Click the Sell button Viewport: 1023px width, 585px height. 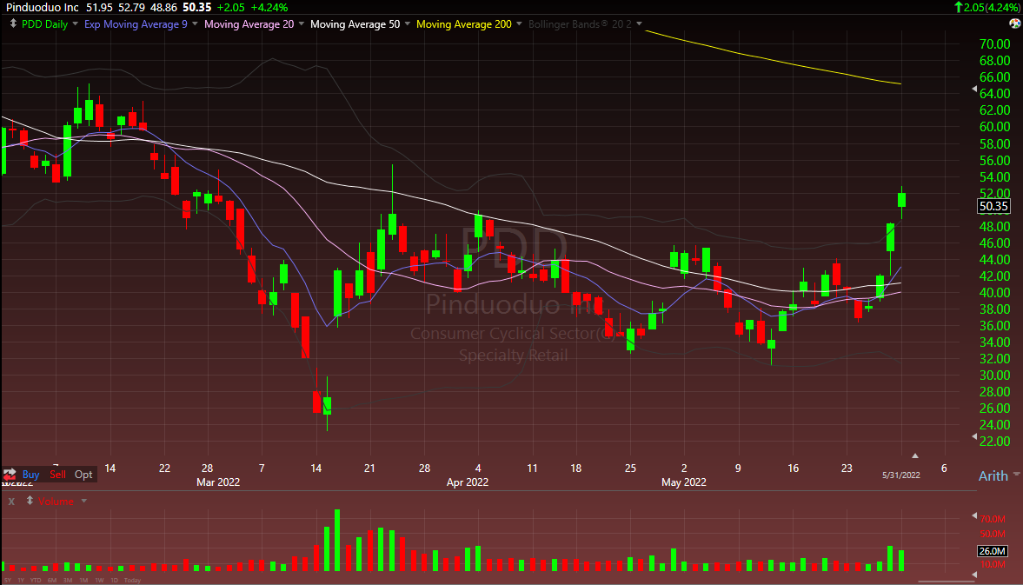point(57,474)
